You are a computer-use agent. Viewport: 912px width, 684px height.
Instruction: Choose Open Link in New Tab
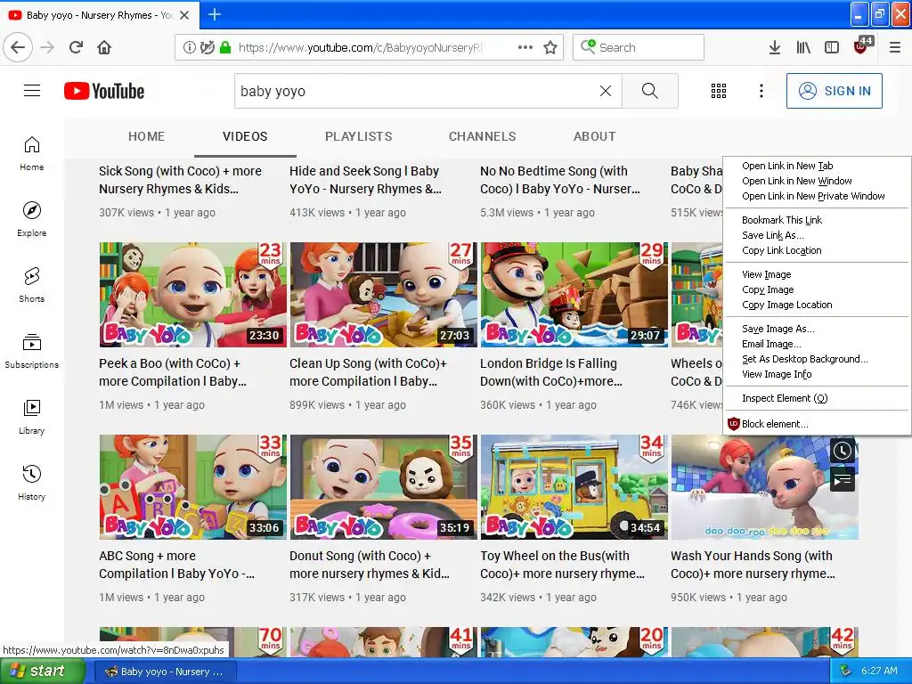[x=818, y=166]
